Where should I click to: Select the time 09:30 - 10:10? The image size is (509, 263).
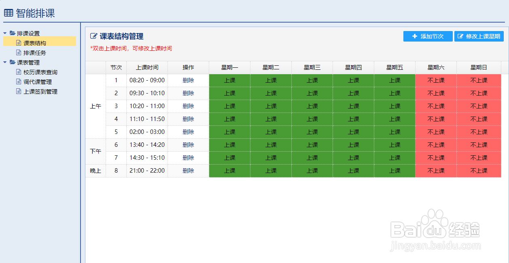(147, 93)
